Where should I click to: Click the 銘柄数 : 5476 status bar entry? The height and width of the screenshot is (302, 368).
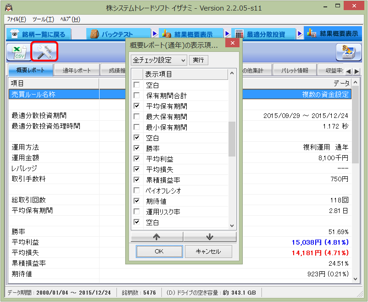[139, 292]
